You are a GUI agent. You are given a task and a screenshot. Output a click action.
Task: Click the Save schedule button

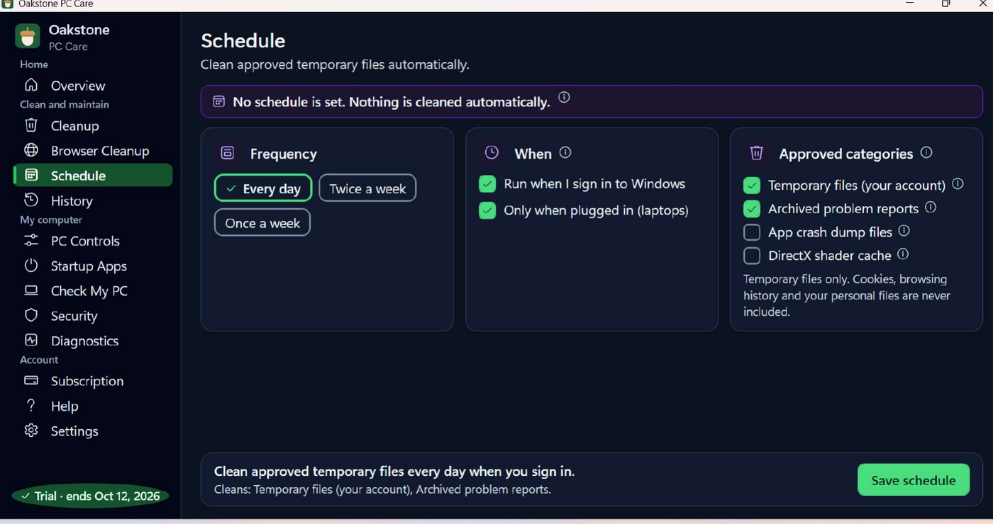click(914, 480)
